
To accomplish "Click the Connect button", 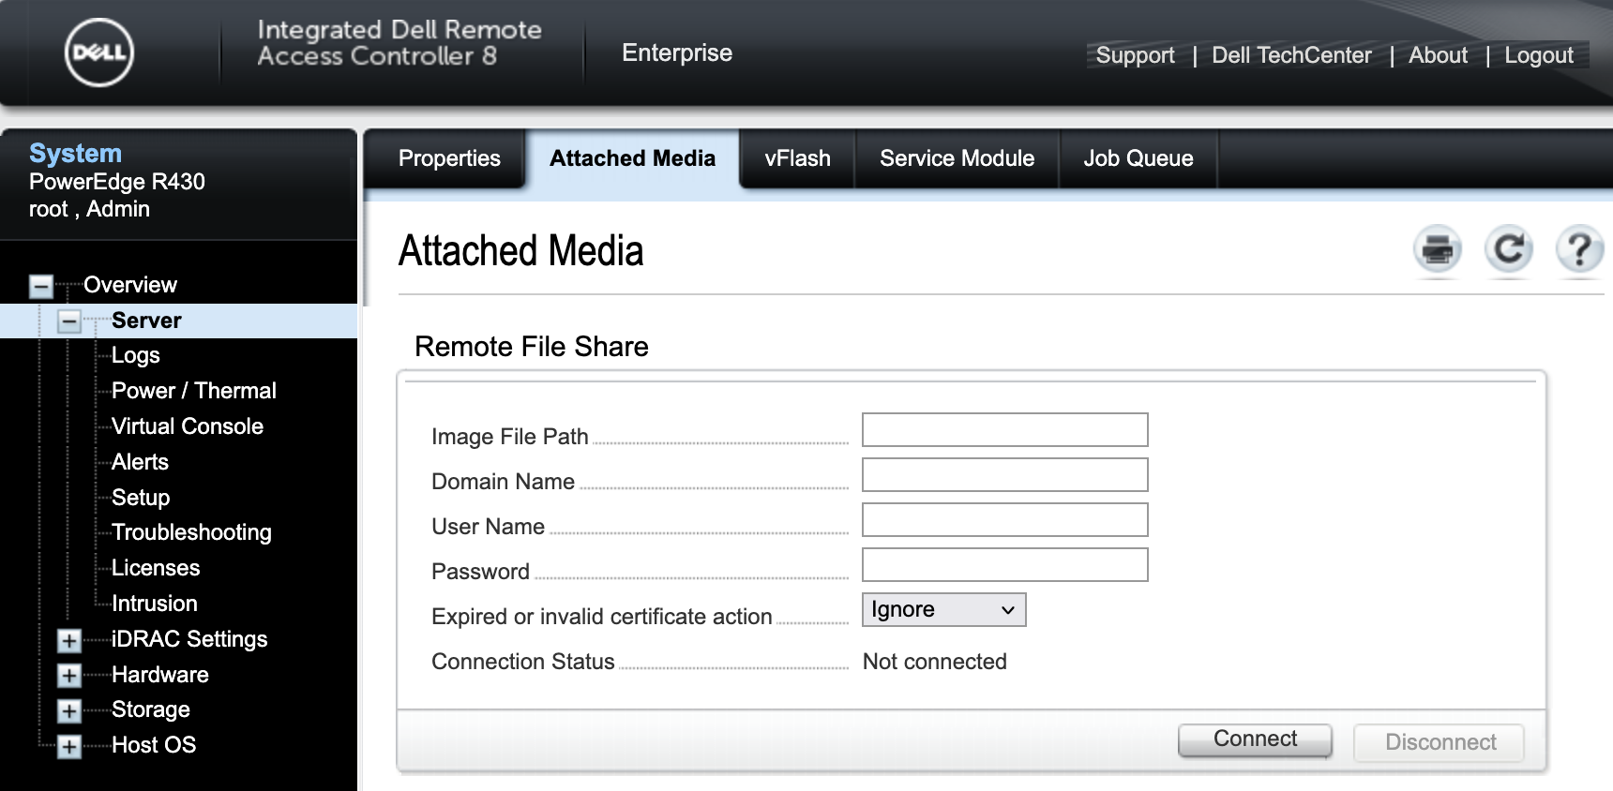I will coord(1255,739).
